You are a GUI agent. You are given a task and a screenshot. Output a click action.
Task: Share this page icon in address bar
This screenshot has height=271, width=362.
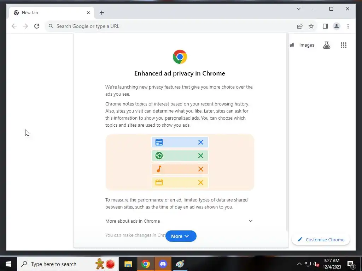tap(300, 26)
